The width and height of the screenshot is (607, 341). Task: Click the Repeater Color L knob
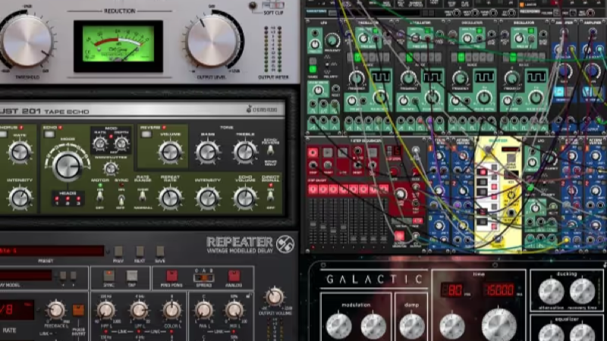click(171, 310)
